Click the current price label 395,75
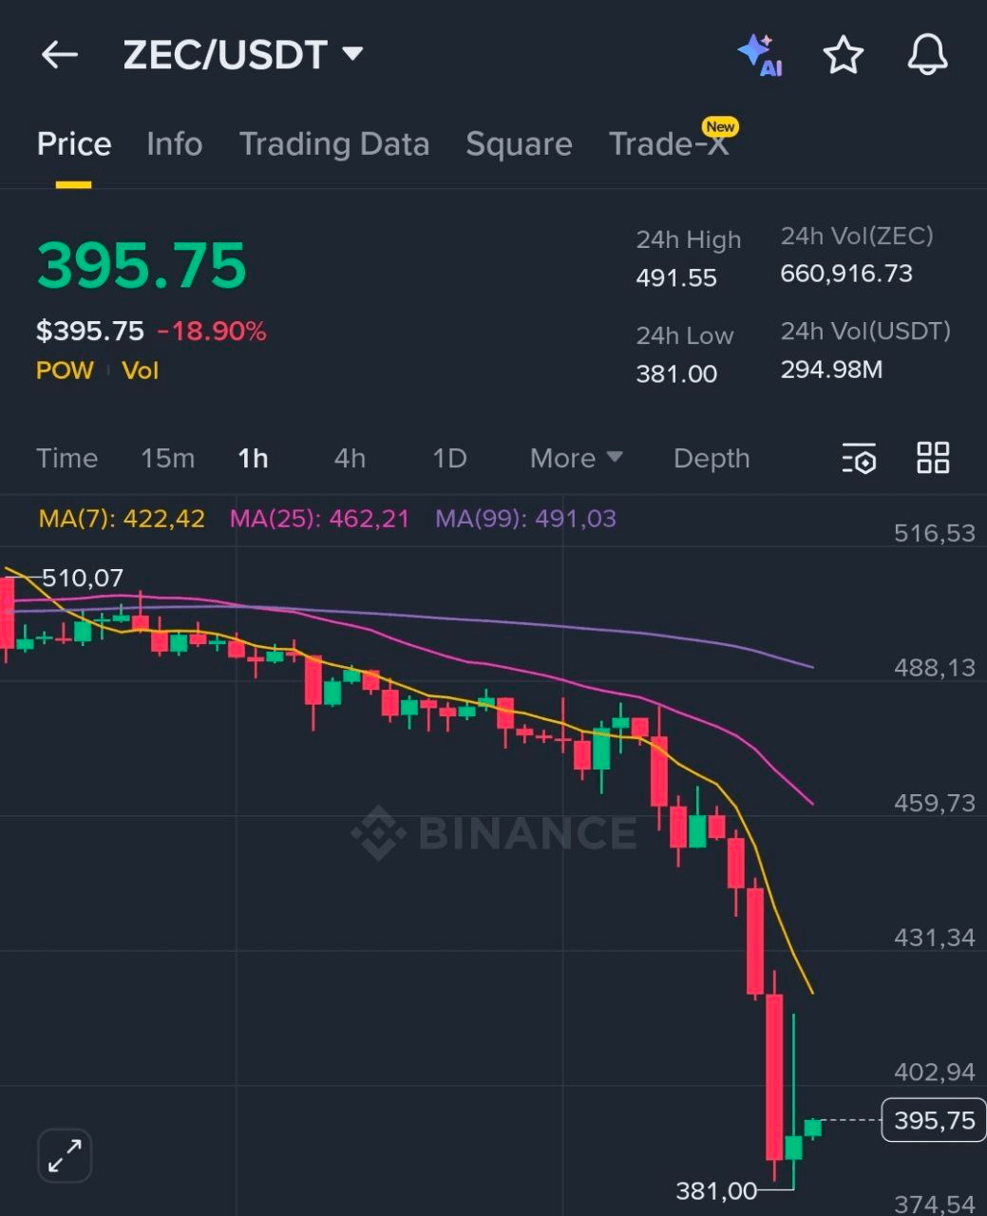Image resolution: width=987 pixels, height=1216 pixels. click(934, 1121)
